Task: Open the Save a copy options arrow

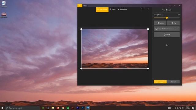Action: tap(165, 82)
